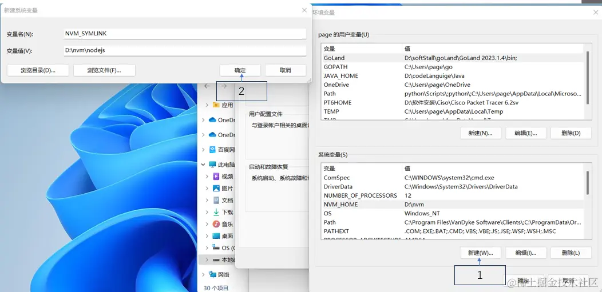This screenshot has height=292, width=602.
Task: Select OneDrive user variable row
Action: [453, 85]
